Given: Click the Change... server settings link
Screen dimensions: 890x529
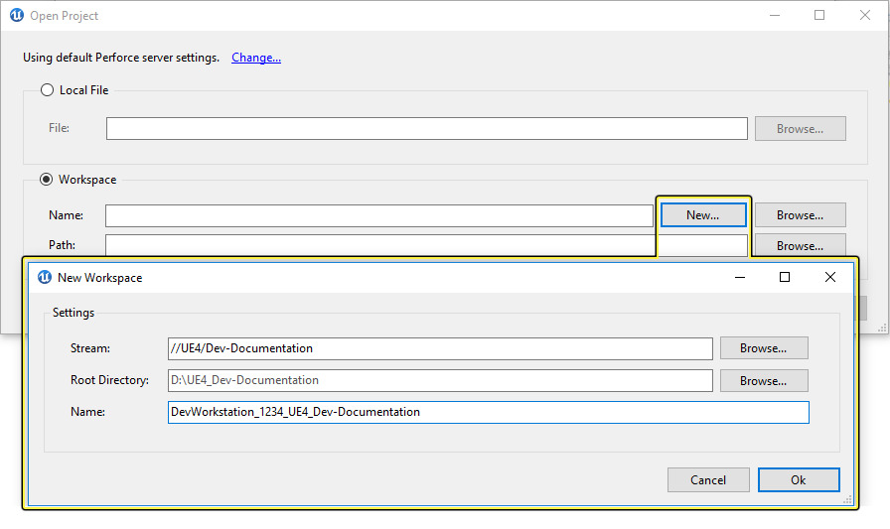Looking at the screenshot, I should coord(256,58).
